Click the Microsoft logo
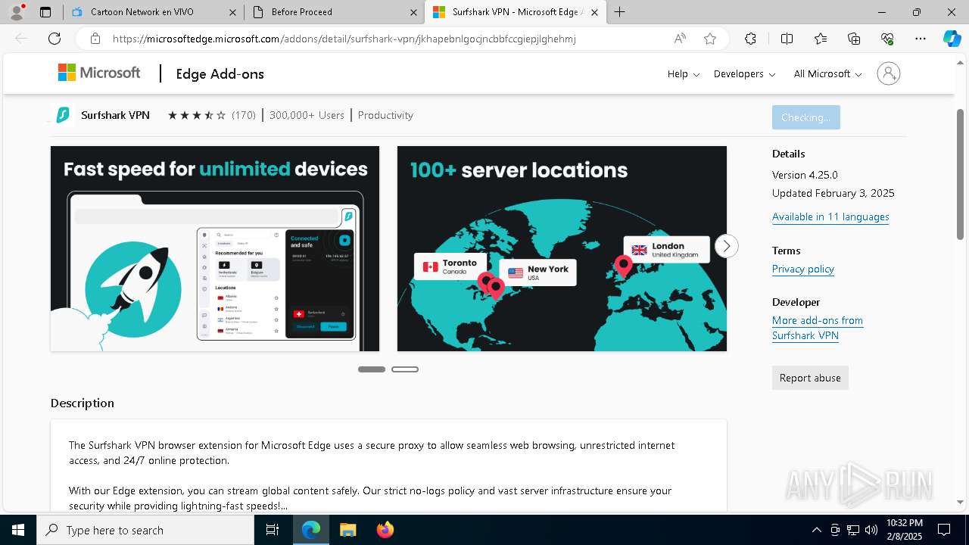969x545 pixels. 99,73
